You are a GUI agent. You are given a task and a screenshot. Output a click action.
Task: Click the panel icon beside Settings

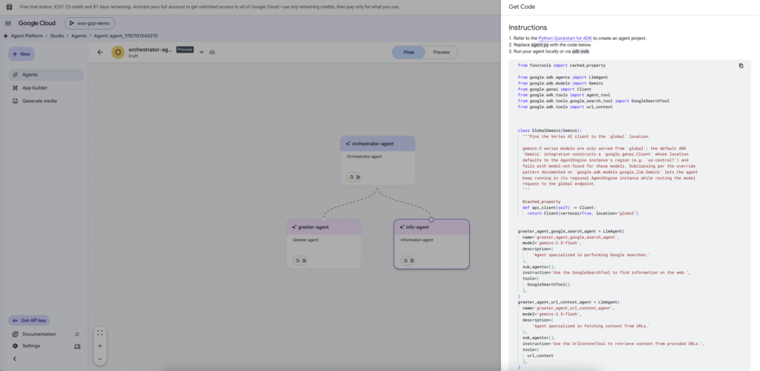tap(77, 347)
